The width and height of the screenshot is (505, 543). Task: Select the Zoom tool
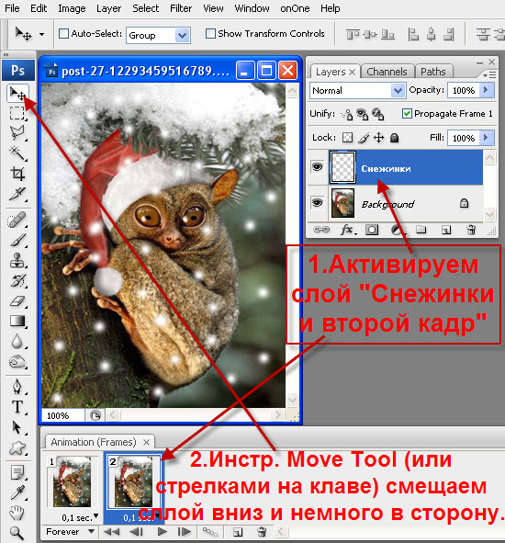[17, 533]
